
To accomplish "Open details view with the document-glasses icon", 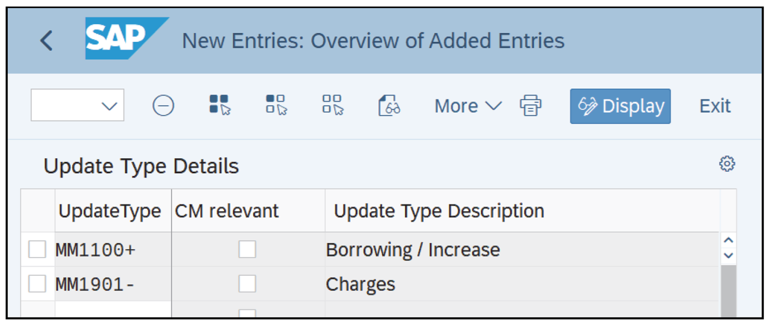I will 389,105.
